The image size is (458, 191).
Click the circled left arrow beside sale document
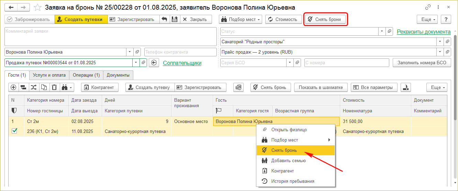[154, 63]
